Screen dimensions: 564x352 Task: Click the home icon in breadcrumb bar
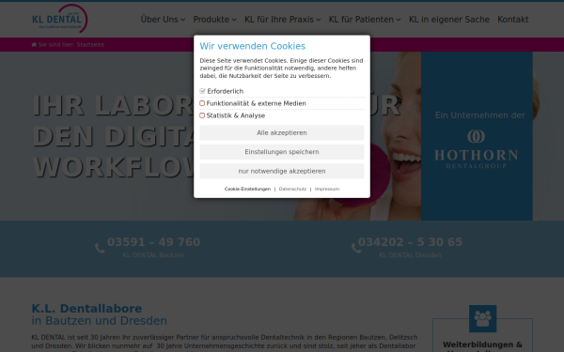click(x=34, y=44)
